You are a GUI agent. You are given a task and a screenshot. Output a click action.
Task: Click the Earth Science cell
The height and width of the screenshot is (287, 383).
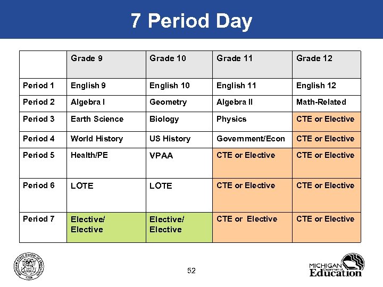(x=97, y=119)
